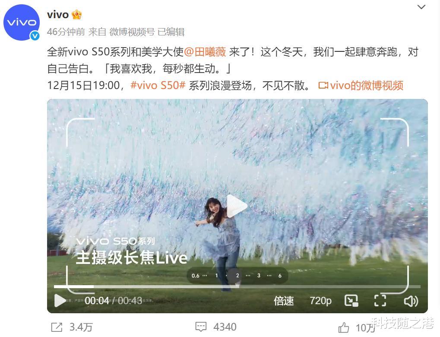Open the 720p quality selector
440x337 pixels.
(x=321, y=301)
